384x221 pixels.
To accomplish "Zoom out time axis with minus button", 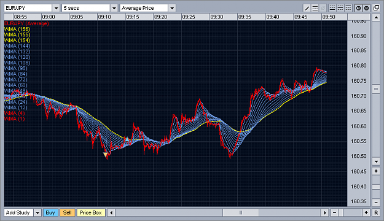I will [x=334, y=212].
